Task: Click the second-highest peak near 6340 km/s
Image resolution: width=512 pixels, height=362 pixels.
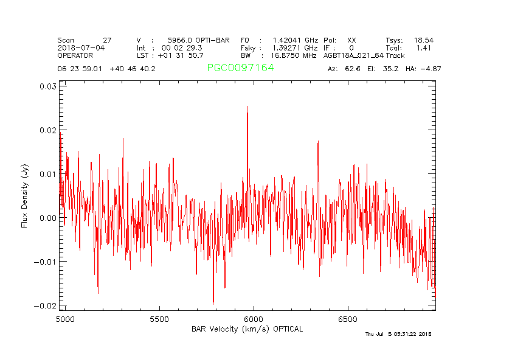Action: click(x=318, y=142)
